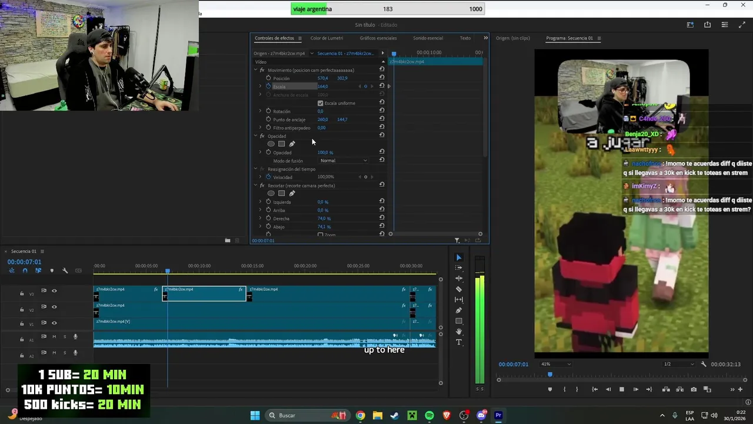Expand the Rotación property
This screenshot has height=424, width=753.
(x=261, y=111)
